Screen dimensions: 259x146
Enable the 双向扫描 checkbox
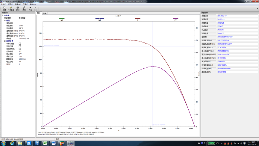pos(20,46)
